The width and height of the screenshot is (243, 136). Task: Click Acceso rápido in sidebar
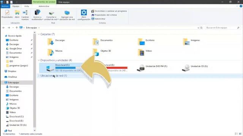click(x=15, y=36)
